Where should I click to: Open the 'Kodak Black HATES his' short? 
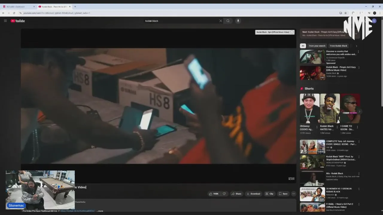coord(330,108)
